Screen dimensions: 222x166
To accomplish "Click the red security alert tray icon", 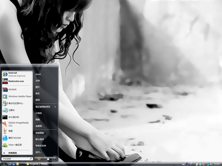I will click(203, 164).
